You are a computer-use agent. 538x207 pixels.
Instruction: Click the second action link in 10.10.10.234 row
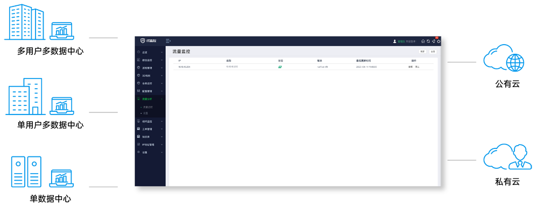click(417, 67)
